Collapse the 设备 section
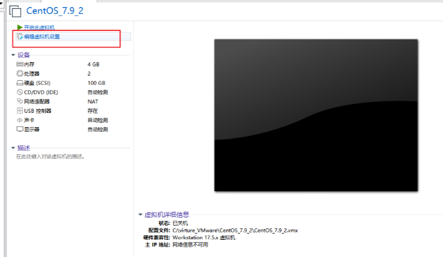 [13, 55]
